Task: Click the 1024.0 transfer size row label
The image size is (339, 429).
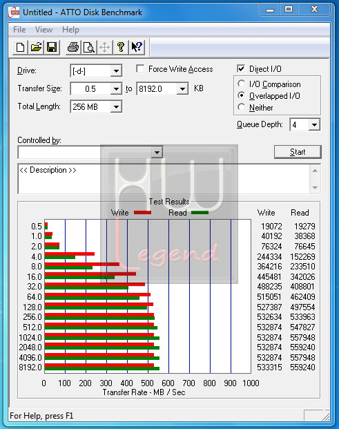Action: pos(30,337)
